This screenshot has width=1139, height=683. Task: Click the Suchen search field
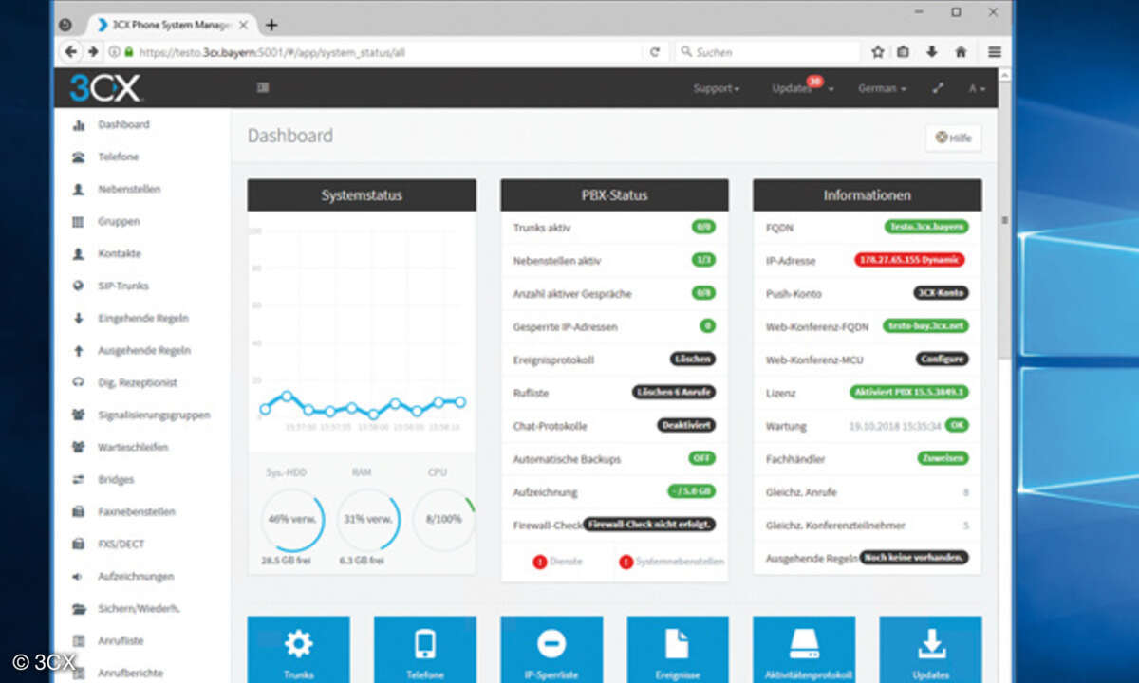coord(768,52)
